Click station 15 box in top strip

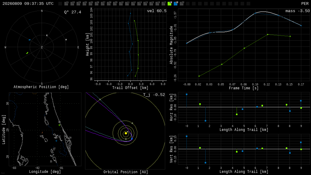151,3
